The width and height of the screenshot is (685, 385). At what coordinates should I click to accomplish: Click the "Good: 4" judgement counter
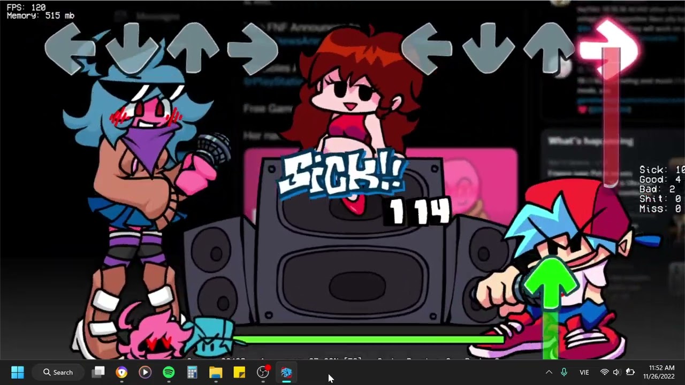[660, 180]
